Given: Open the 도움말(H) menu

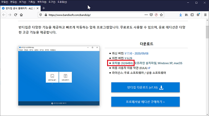Looking at the screenshot, I should (62, 2).
